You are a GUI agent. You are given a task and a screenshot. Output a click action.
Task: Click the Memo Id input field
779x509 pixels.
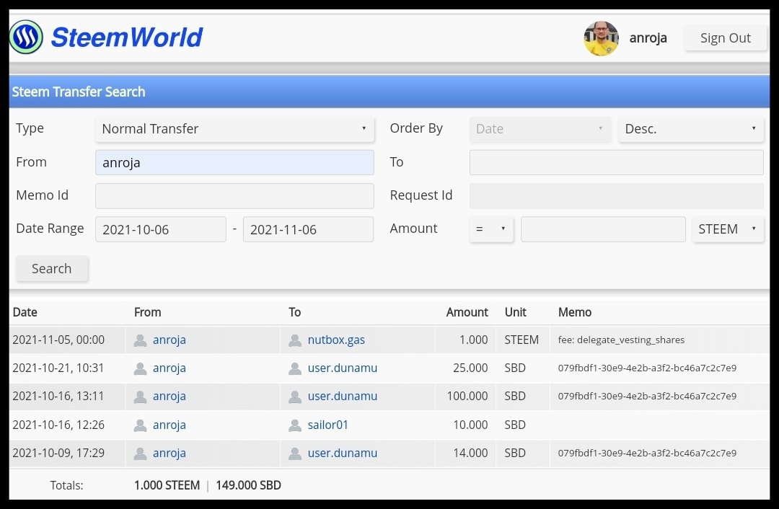click(x=234, y=195)
